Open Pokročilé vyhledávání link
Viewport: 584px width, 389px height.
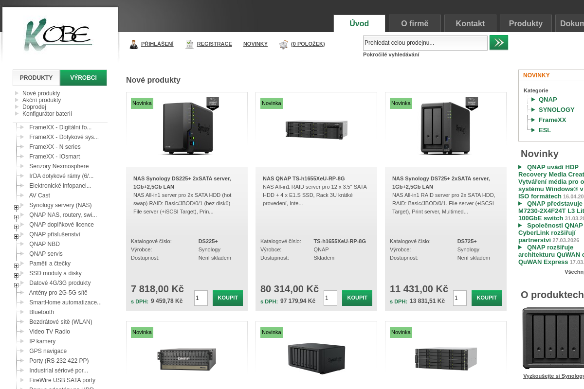point(391,54)
